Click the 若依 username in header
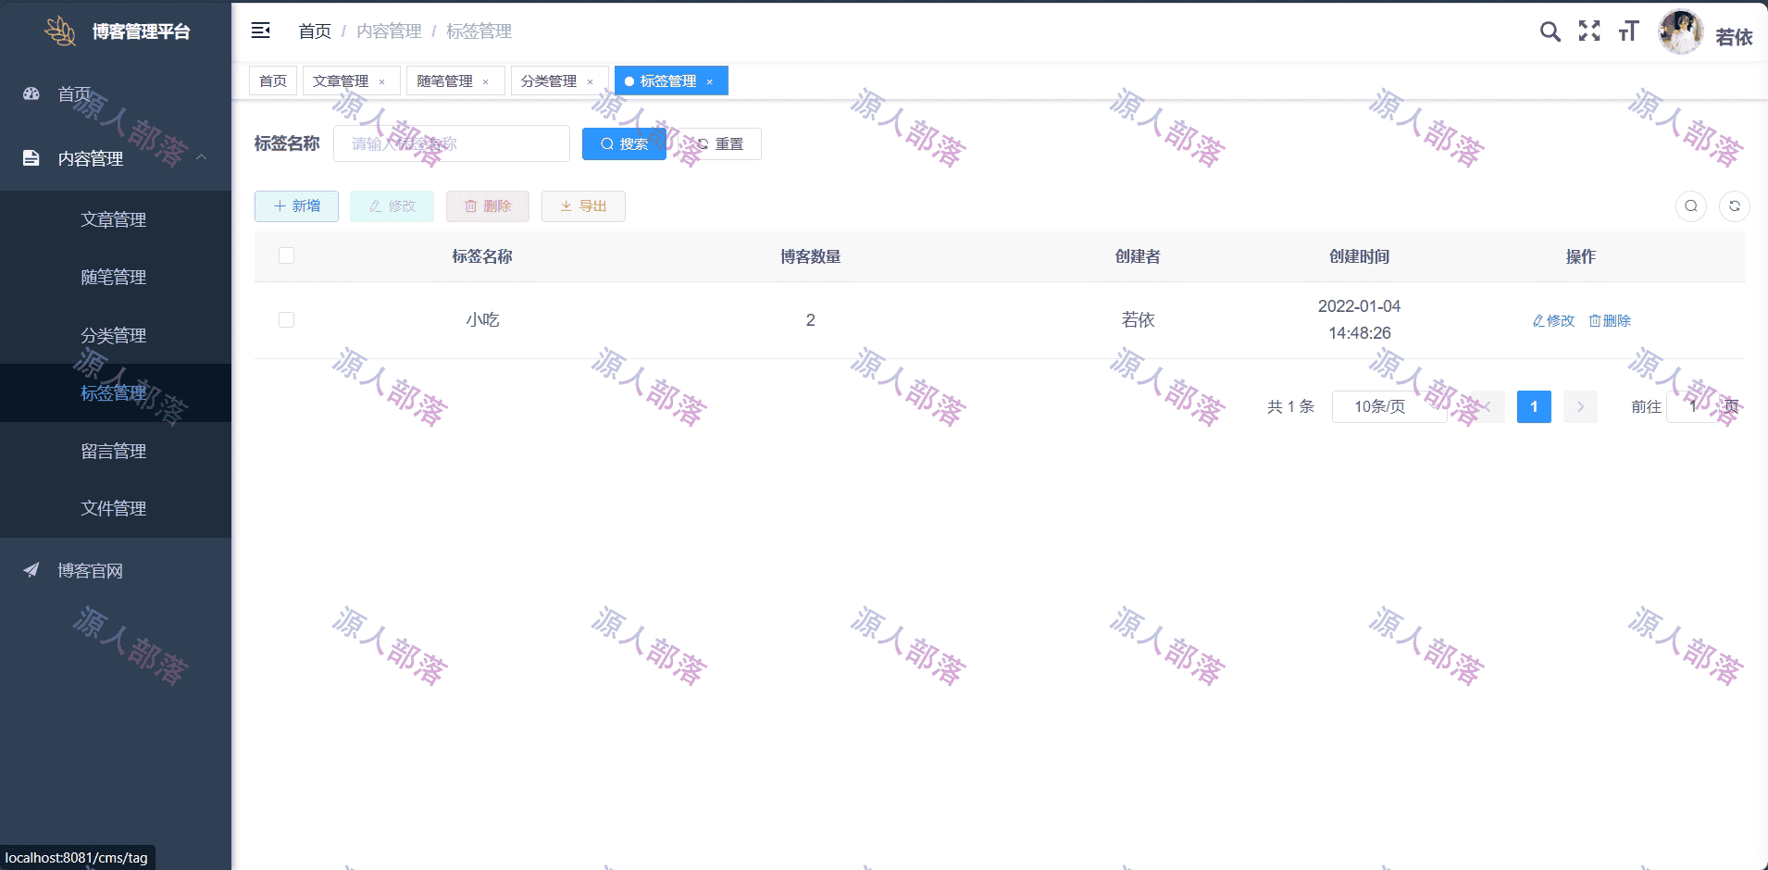Viewport: 1768px width, 870px height. [1734, 37]
